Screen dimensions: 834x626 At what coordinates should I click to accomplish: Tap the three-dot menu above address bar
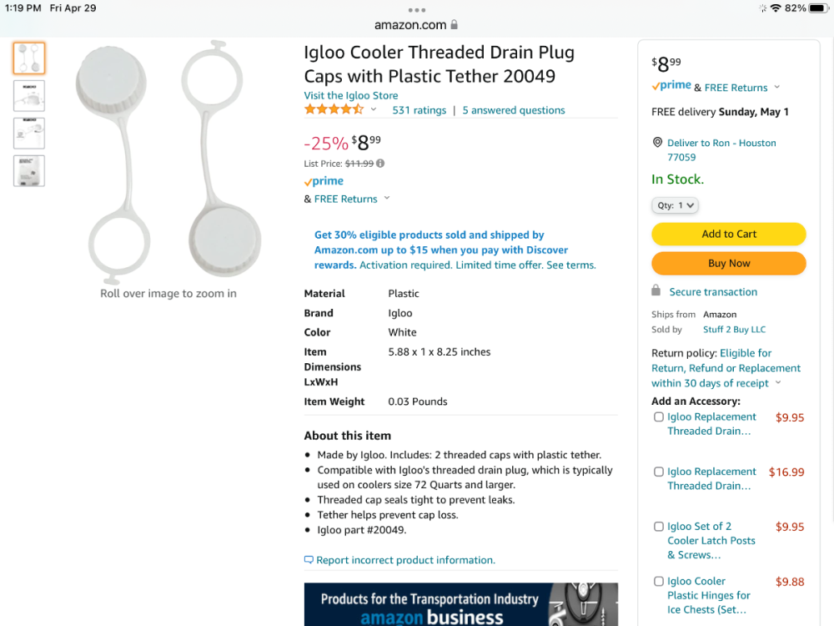click(417, 10)
